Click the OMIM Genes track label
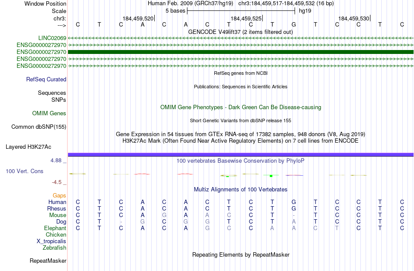 [49, 114]
